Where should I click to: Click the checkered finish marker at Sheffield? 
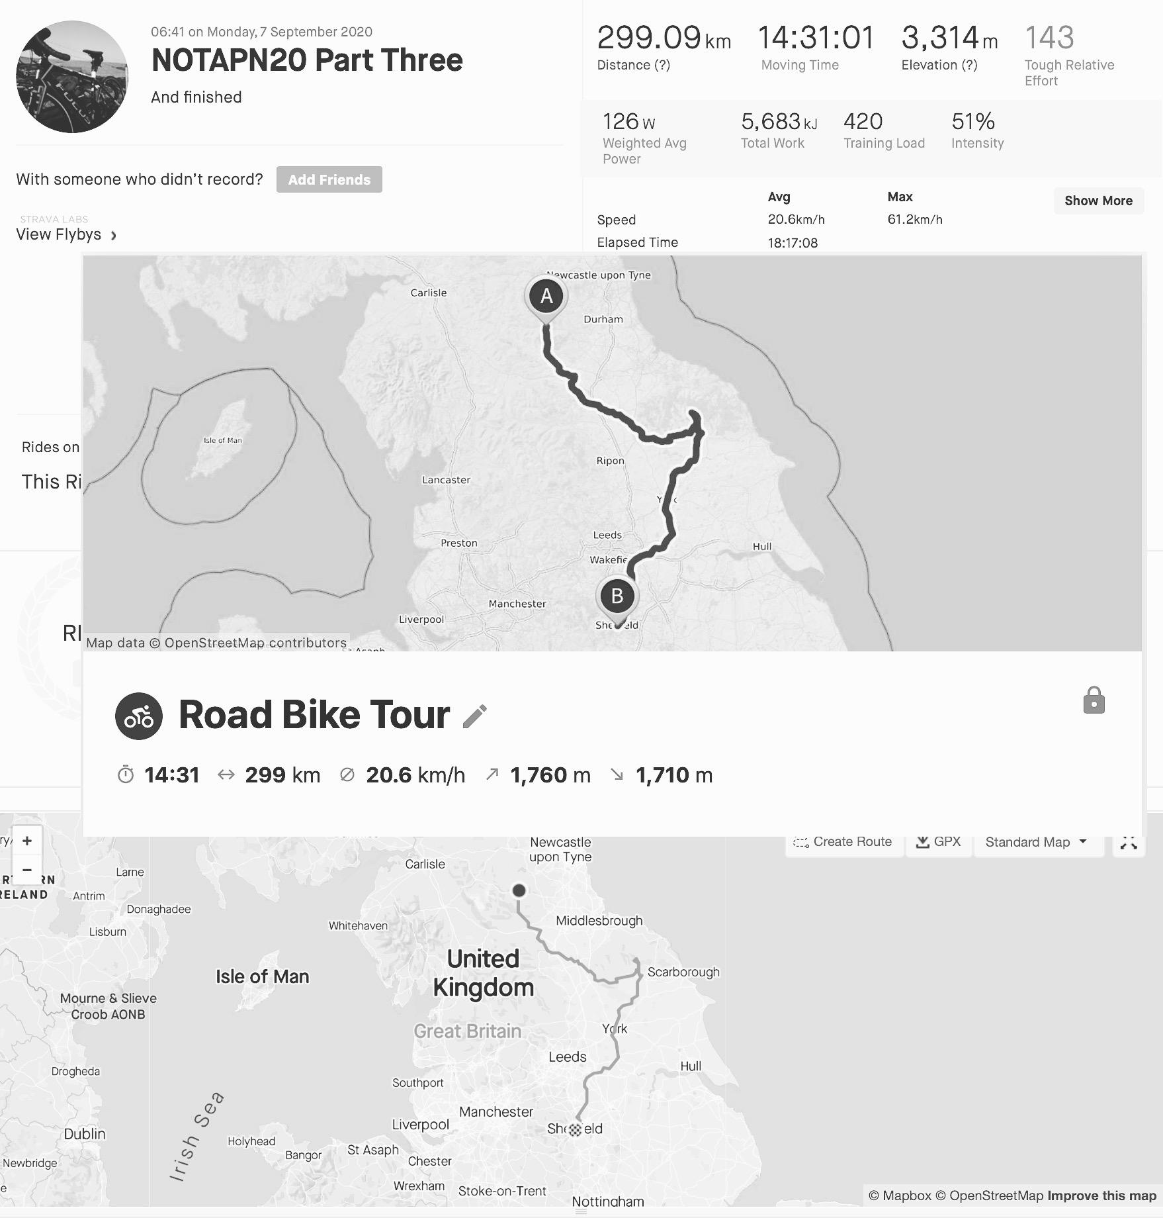(575, 1129)
